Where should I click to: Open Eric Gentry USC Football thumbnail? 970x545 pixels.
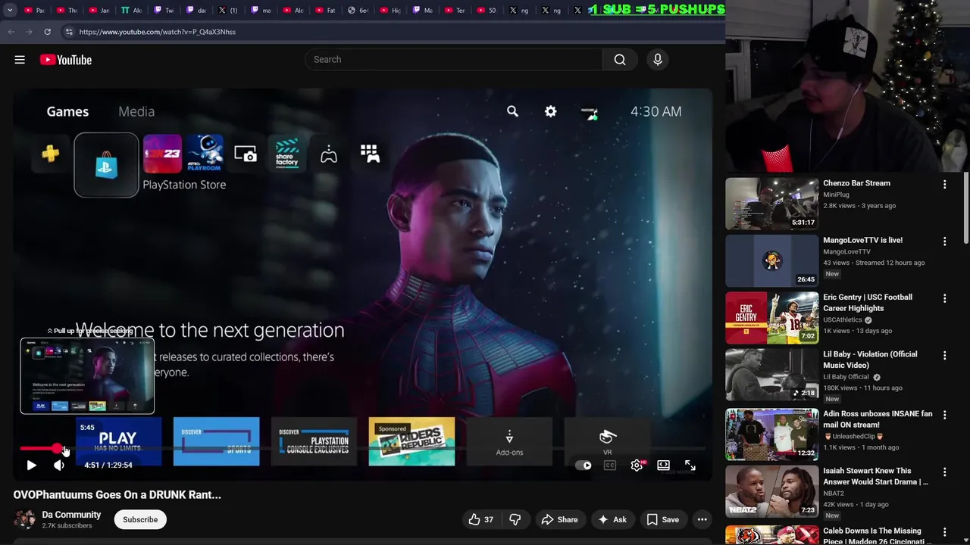[772, 318]
